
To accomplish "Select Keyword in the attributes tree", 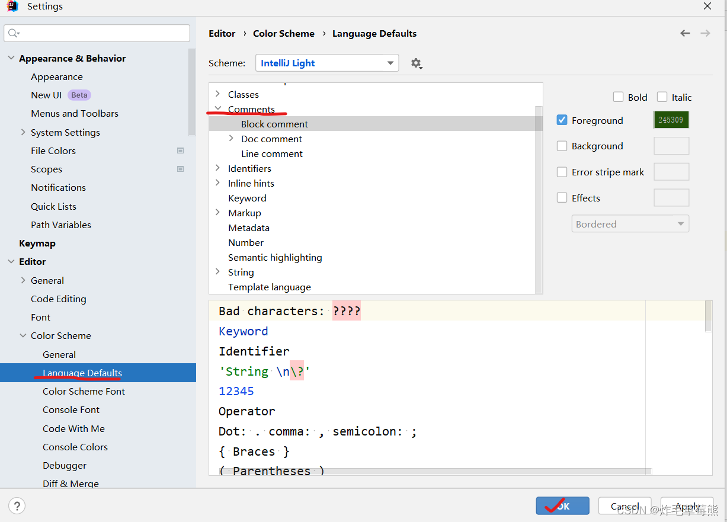I will click(x=247, y=198).
